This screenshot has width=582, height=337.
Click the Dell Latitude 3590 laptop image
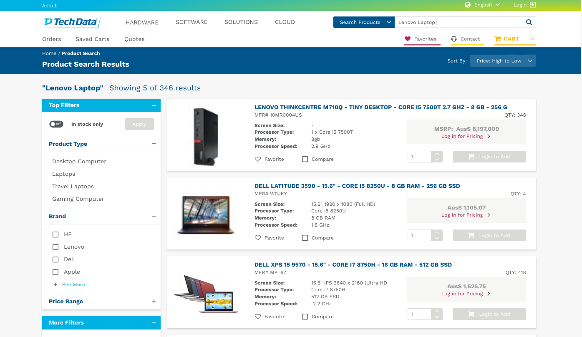206,215
